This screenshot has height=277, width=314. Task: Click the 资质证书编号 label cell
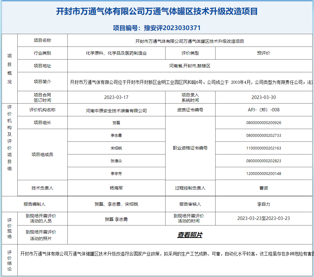pyautogui.click(x=190, y=110)
